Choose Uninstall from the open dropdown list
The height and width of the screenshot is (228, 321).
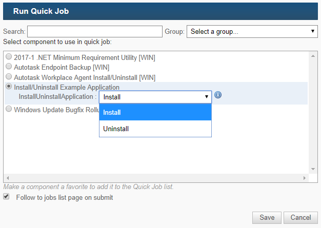point(155,129)
